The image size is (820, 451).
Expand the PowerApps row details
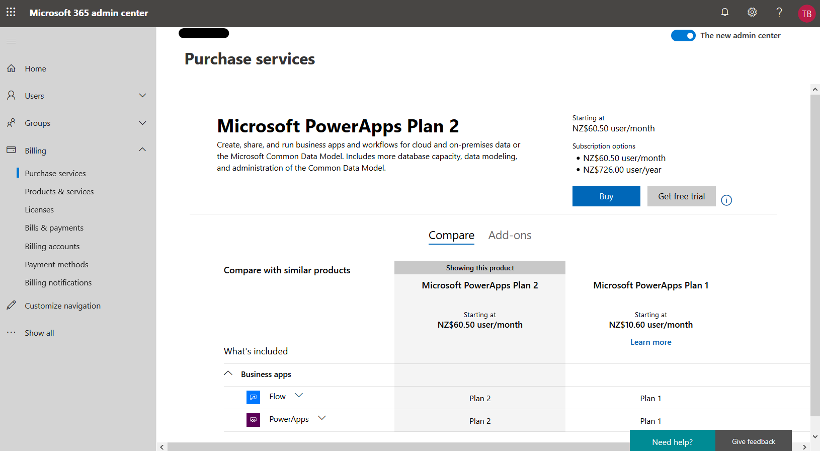point(322,418)
